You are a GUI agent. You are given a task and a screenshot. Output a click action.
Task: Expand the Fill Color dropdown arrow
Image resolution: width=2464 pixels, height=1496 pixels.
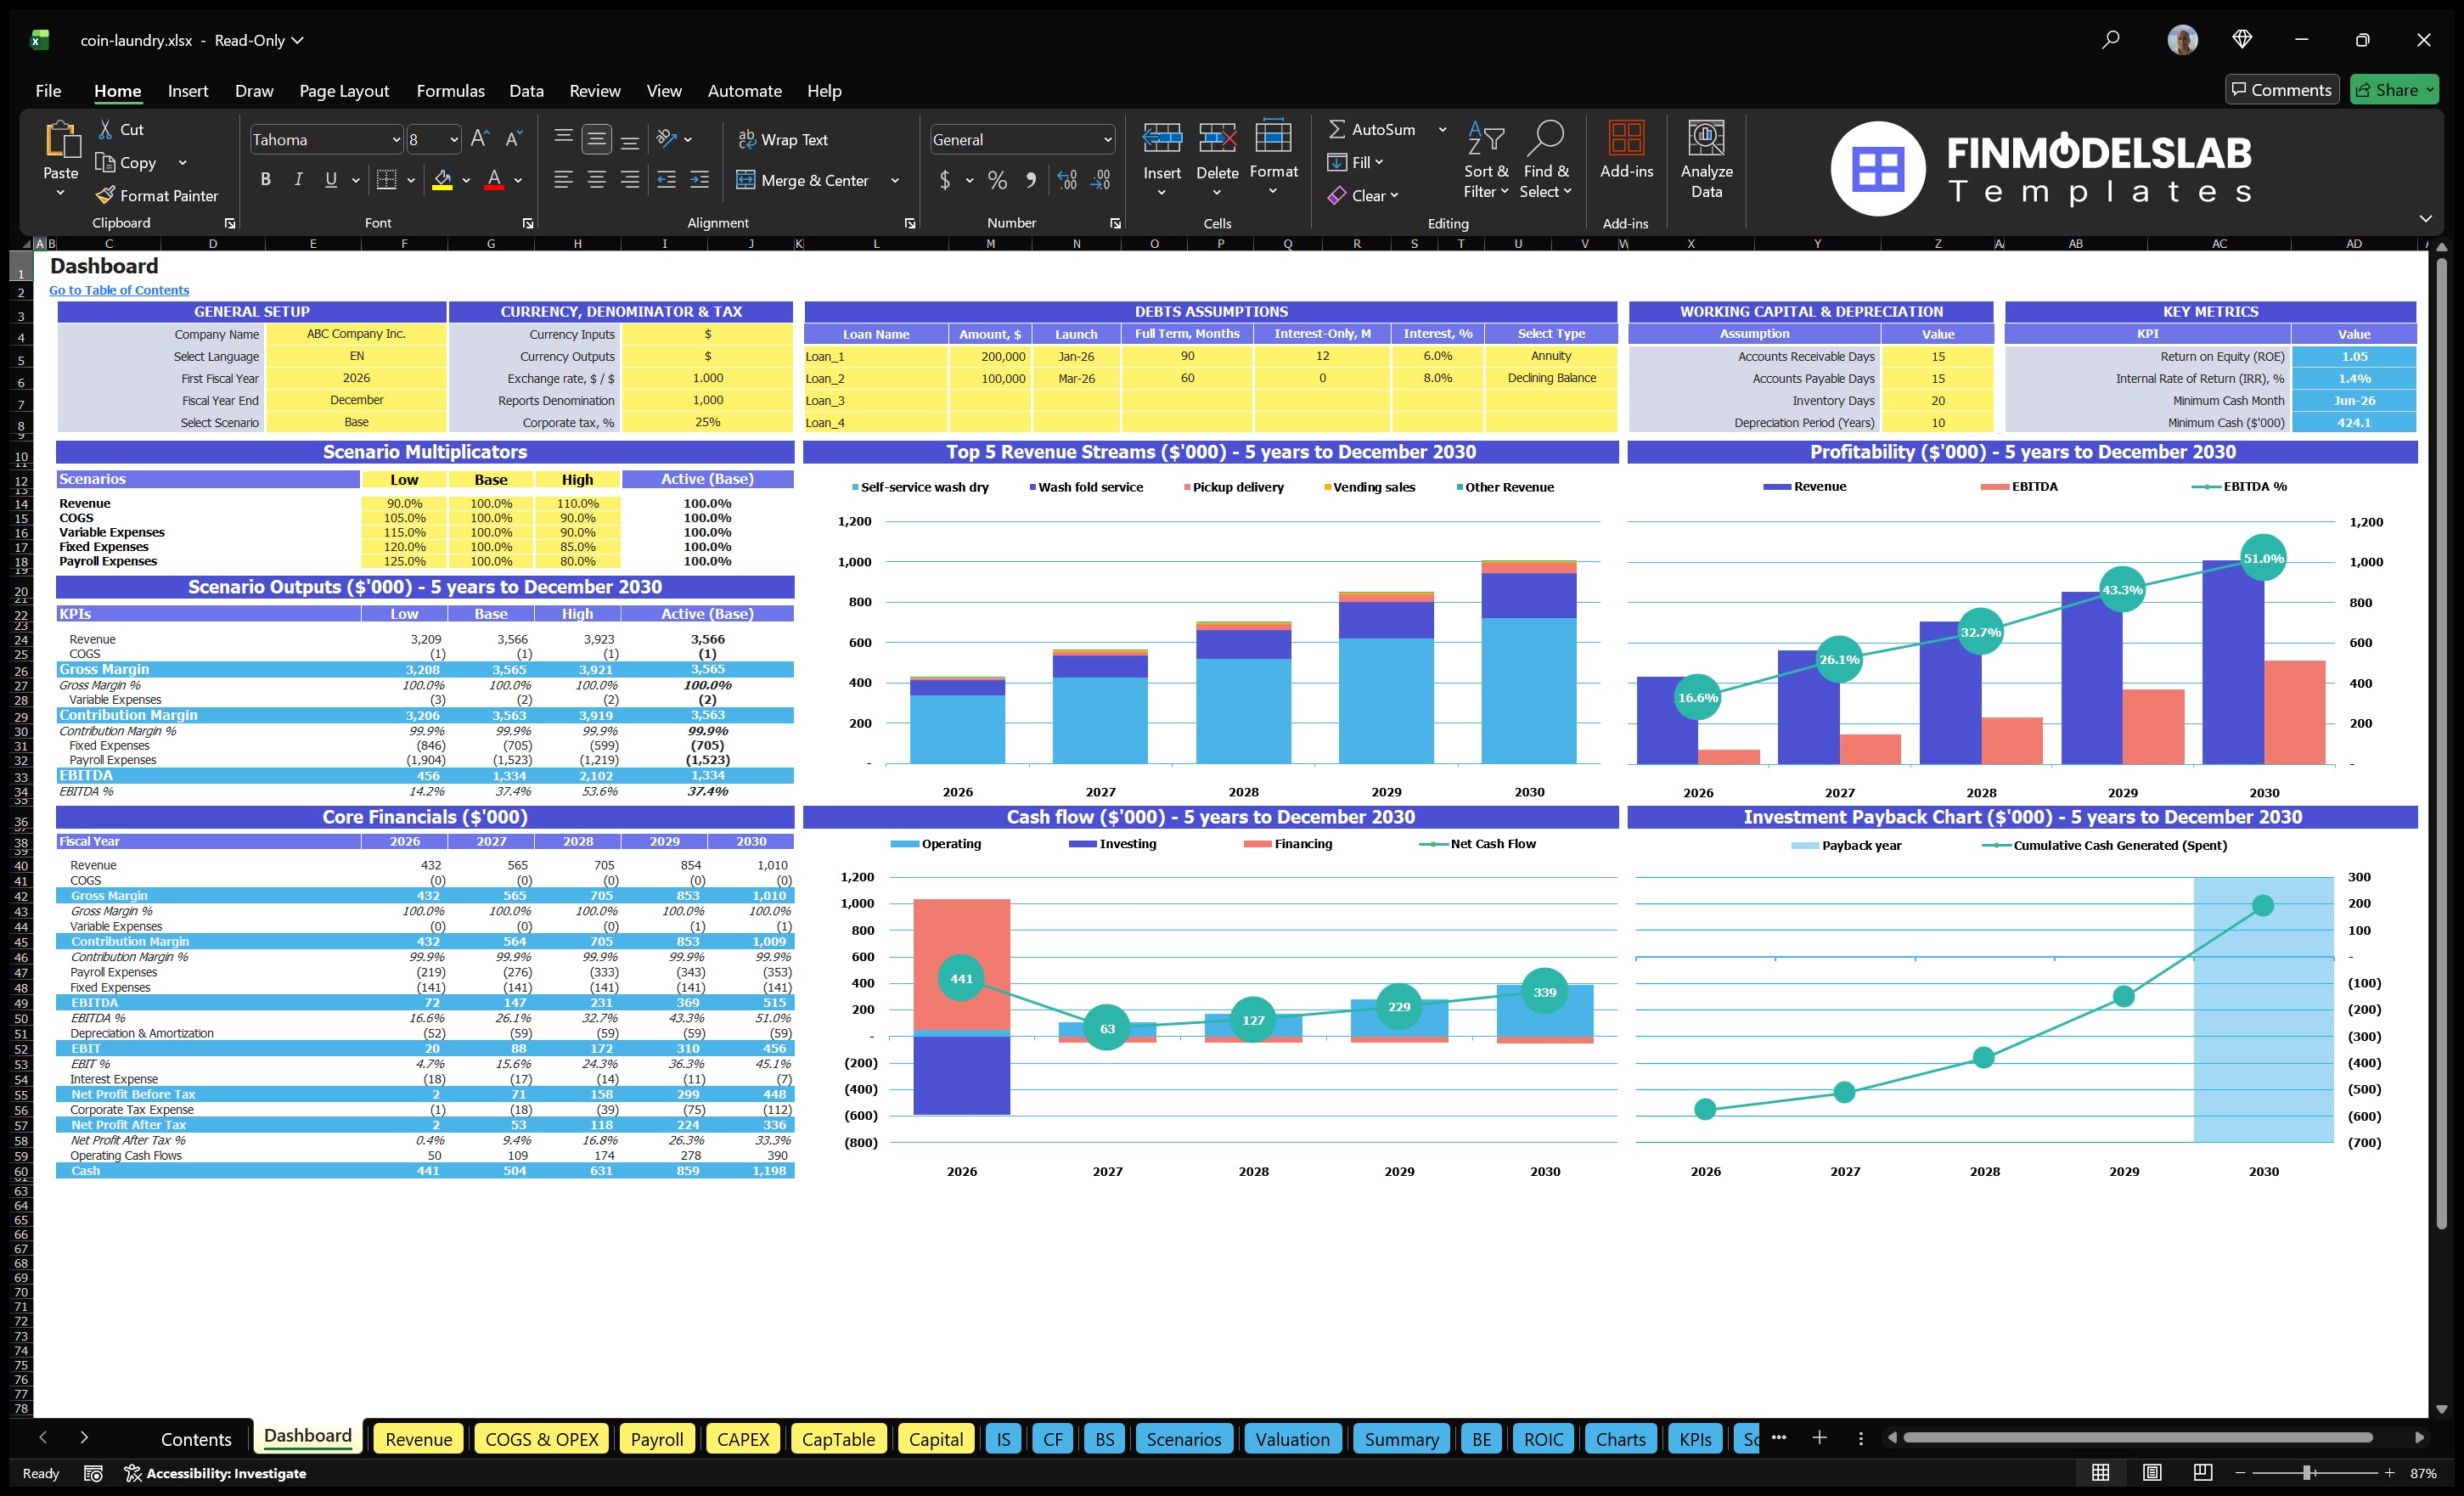coord(465,182)
